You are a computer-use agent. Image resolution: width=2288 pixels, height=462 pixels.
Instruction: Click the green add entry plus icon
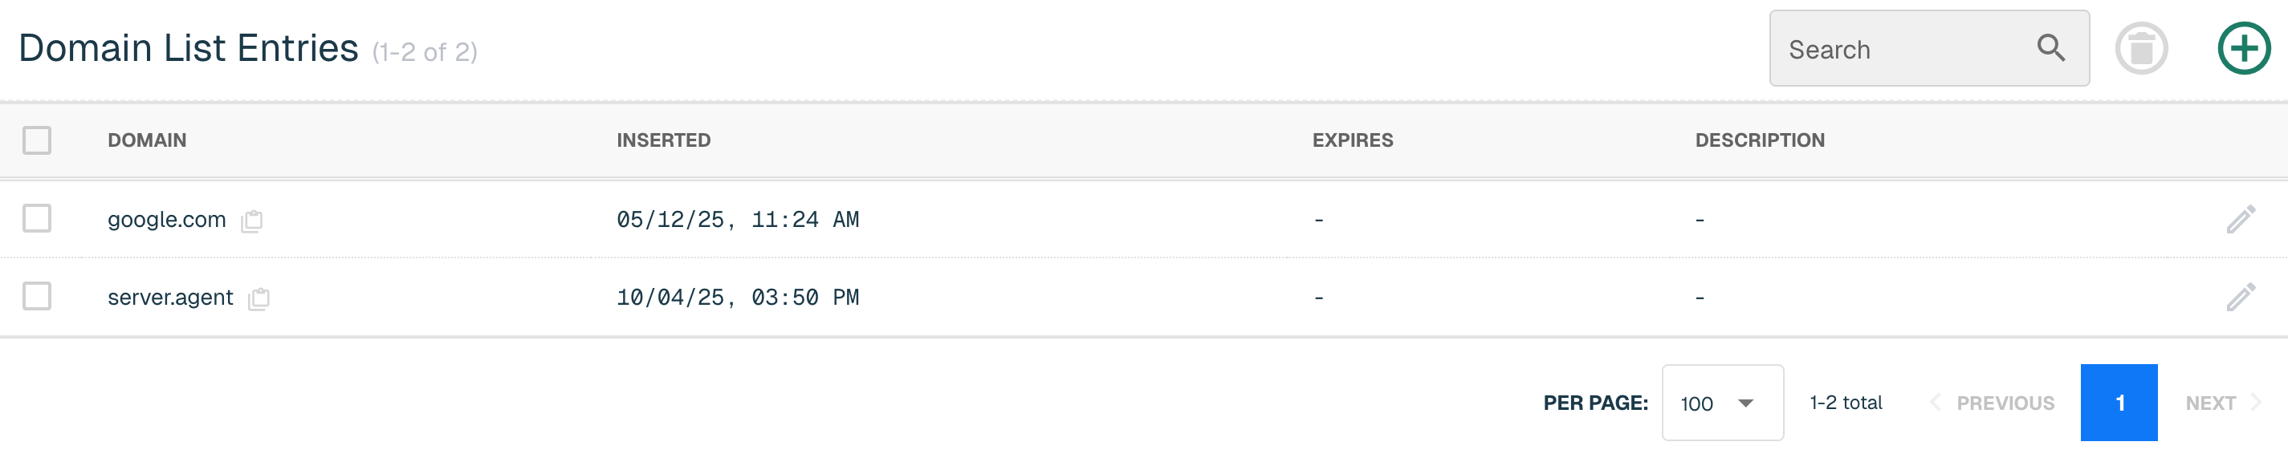click(x=2244, y=48)
